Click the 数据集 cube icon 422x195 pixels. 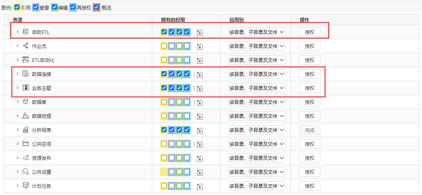(26, 102)
